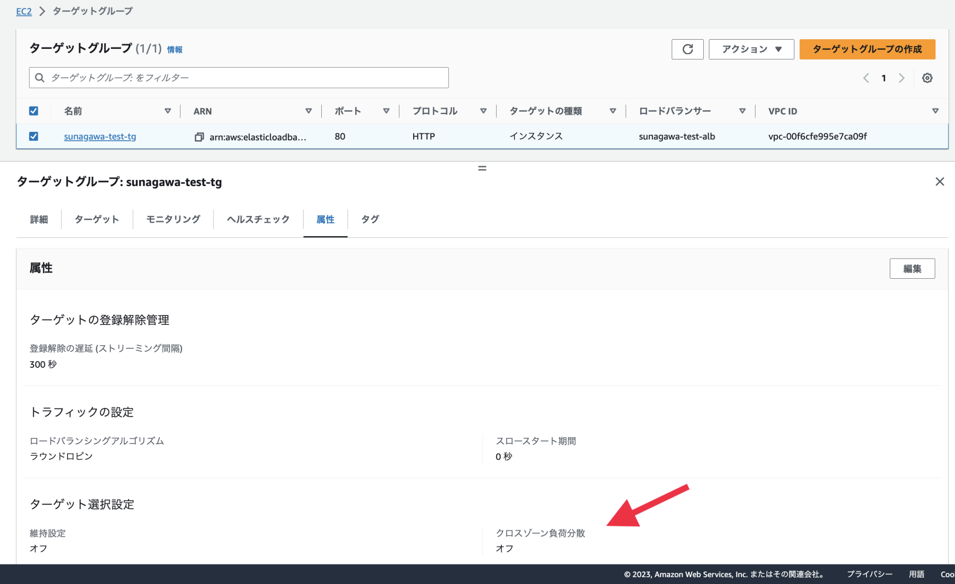Uncheck the sunagawa-test-tg row checkbox
Image resolution: width=955 pixels, height=584 pixels.
click(x=34, y=136)
